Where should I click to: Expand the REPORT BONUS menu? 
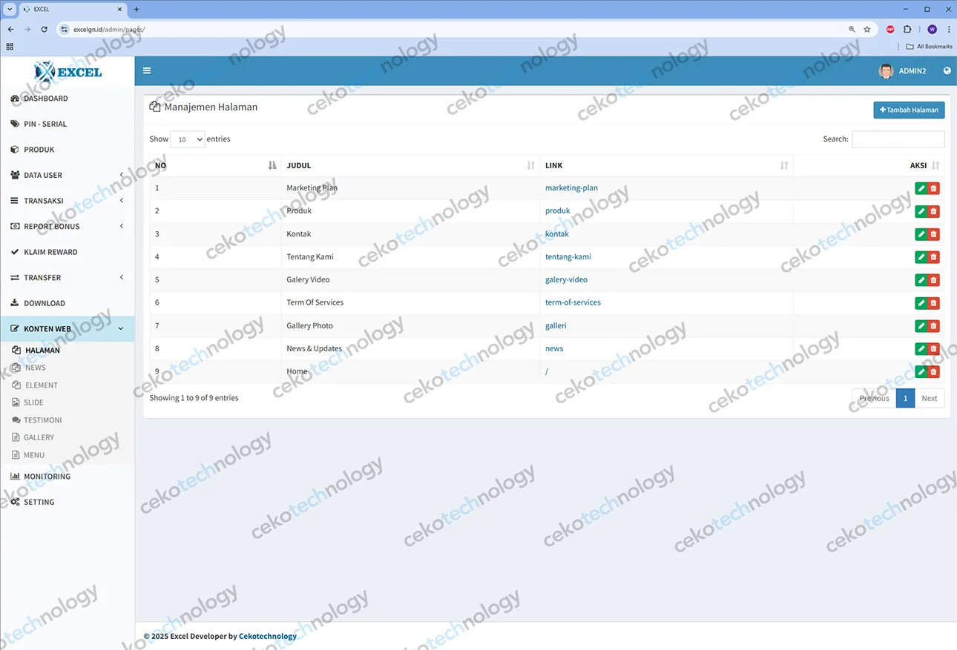pos(67,227)
